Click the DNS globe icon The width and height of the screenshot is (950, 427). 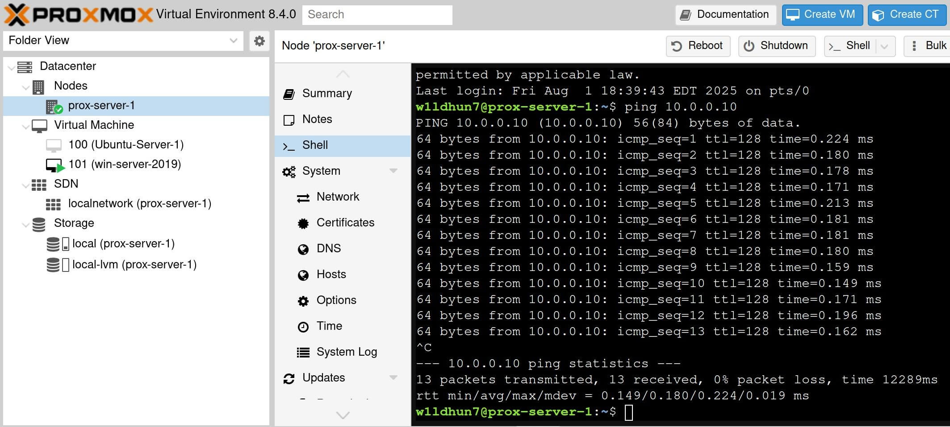[303, 250]
